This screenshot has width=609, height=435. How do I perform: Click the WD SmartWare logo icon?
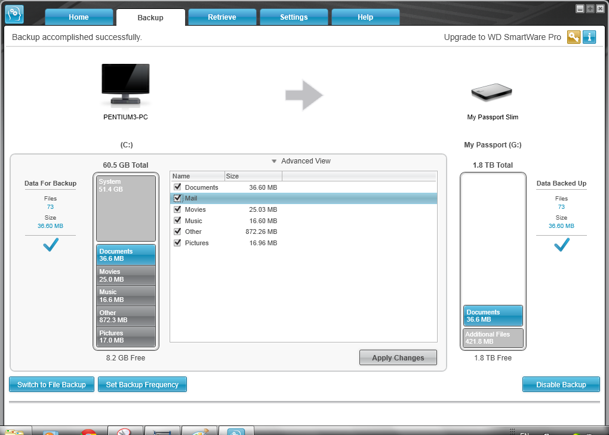pyautogui.click(x=14, y=14)
